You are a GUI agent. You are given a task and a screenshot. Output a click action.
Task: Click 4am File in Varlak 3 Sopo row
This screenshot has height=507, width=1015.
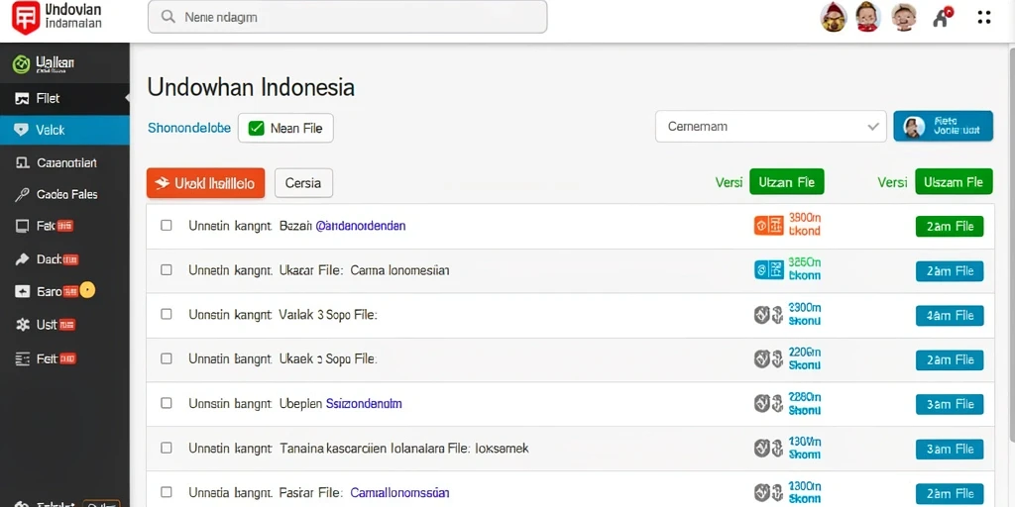(950, 316)
